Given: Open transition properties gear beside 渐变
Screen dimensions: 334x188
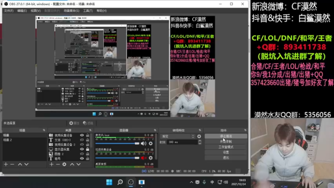Looking at the screenshot, I should tap(199, 136).
